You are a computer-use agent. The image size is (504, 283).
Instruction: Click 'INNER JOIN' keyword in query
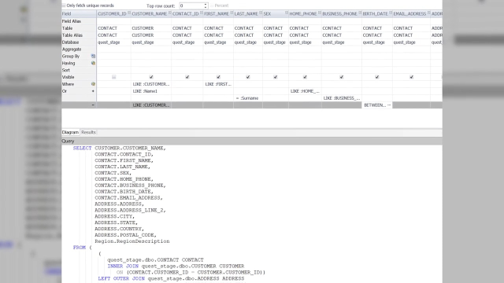123,266
